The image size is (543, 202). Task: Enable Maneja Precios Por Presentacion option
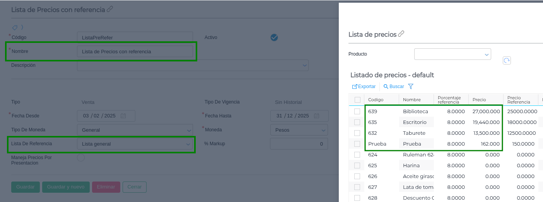[x=81, y=158]
